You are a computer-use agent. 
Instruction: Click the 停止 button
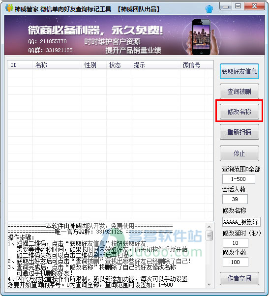[239, 153]
